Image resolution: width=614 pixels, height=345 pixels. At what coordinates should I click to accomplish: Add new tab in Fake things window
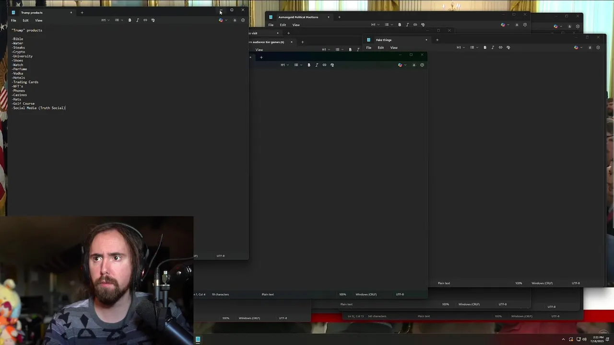pyautogui.click(x=437, y=40)
